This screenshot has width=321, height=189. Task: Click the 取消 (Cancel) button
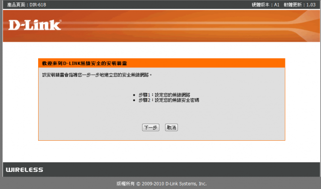[x=172, y=128]
